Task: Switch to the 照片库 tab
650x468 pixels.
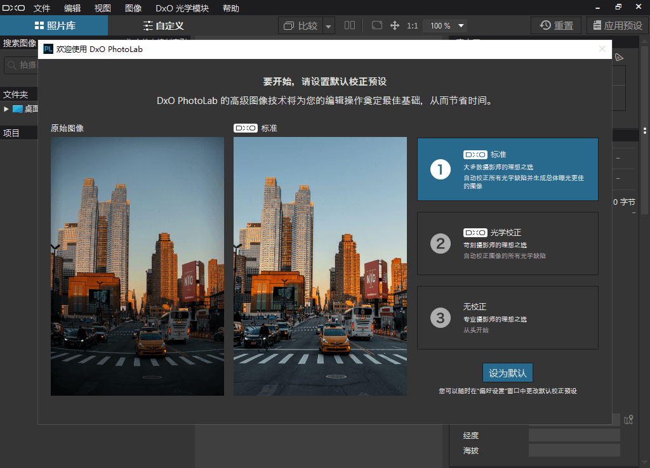Action: pos(54,25)
